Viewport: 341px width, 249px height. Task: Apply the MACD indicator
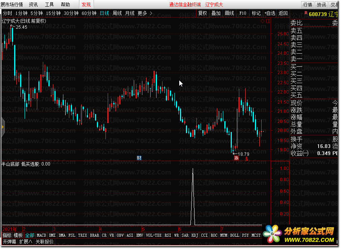[x=41, y=235]
